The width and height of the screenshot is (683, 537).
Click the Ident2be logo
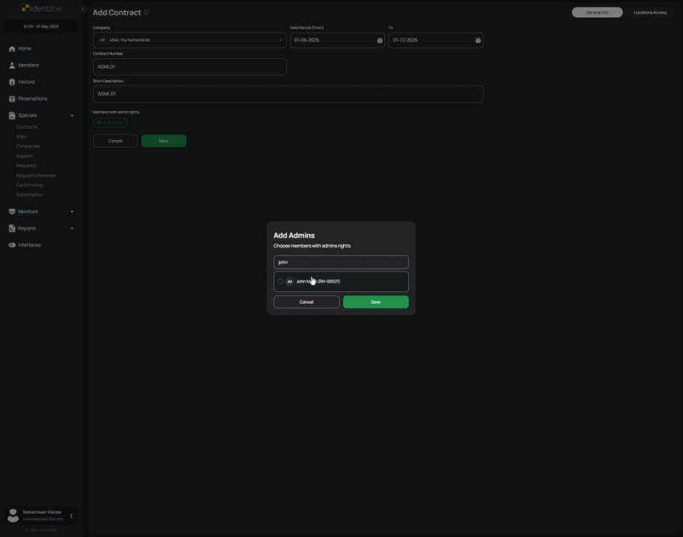pyautogui.click(x=41, y=9)
